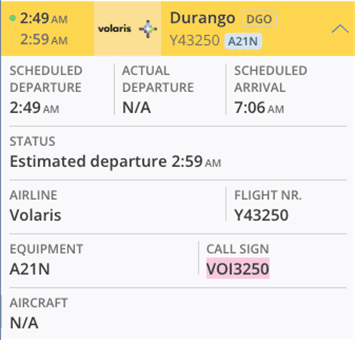Click the 2:49 AM time in header row
This screenshot has width=355, height=340.
(44, 18)
